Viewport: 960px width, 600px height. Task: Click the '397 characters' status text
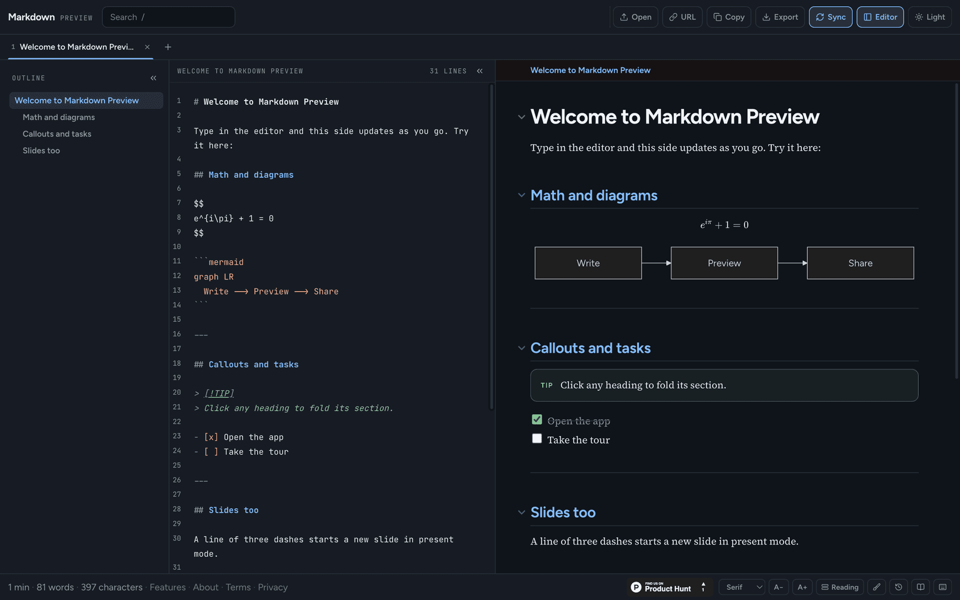[112, 587]
